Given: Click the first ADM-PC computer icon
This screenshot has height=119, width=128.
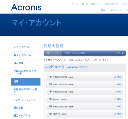Looking at the screenshot, I should 50,99.
